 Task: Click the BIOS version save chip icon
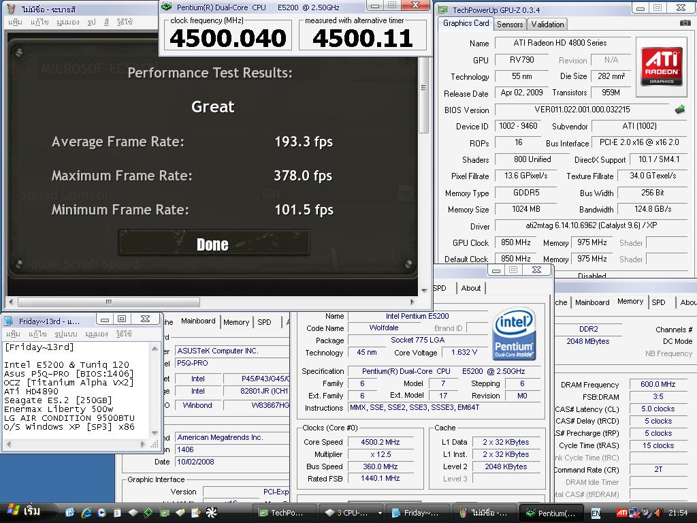[680, 110]
